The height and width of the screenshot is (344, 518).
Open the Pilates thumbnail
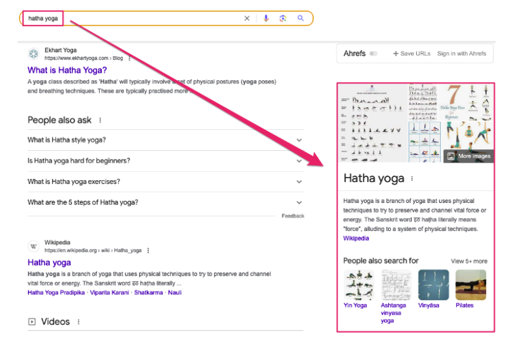click(471, 285)
